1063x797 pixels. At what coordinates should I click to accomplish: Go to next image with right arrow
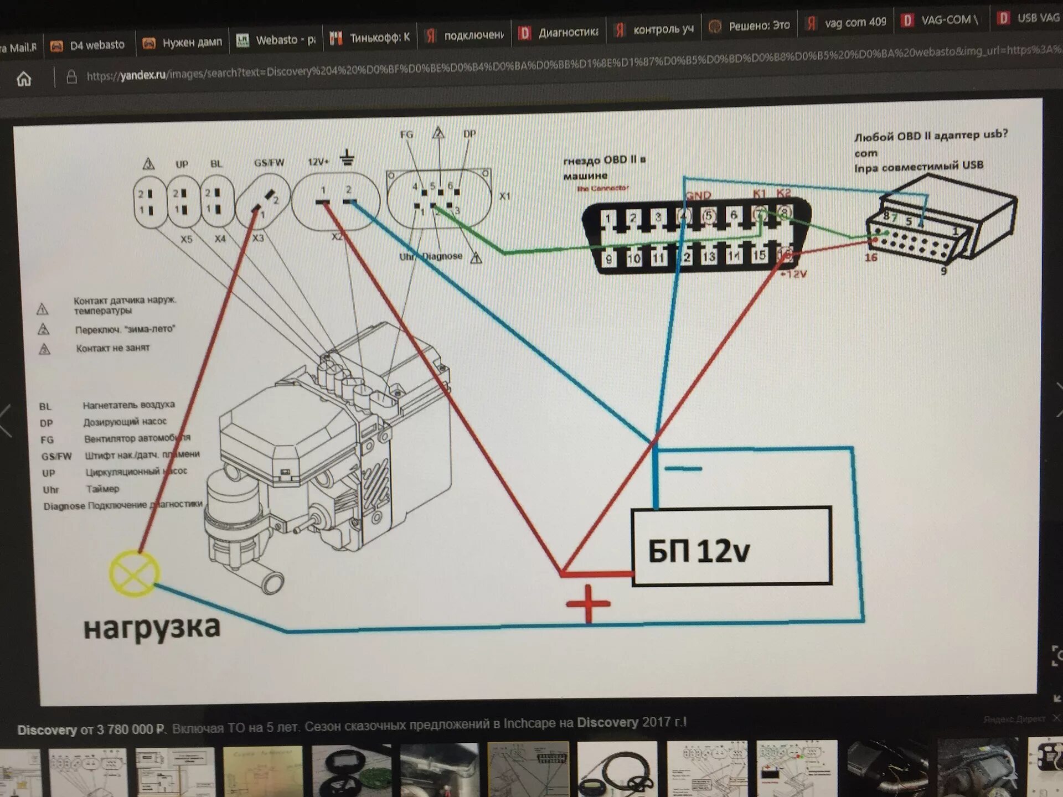pyautogui.click(x=1059, y=398)
